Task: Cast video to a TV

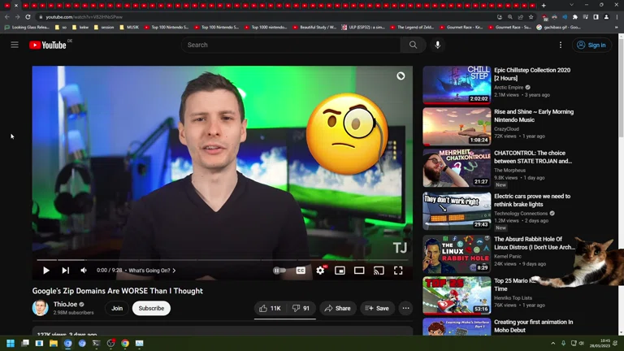Action: (379, 271)
